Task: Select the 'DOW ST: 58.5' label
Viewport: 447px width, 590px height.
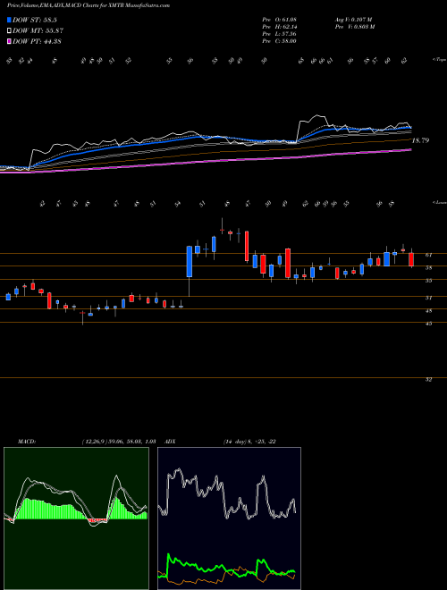Action: 35,20
